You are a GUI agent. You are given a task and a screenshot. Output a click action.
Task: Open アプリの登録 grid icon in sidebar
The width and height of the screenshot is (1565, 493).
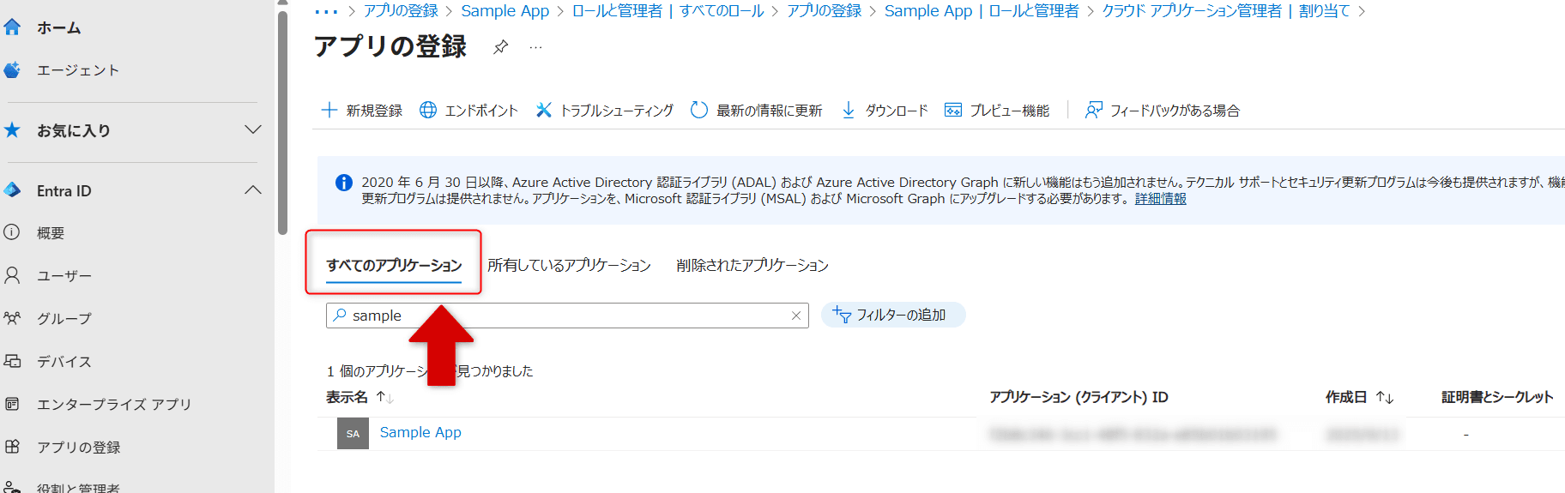coord(12,447)
